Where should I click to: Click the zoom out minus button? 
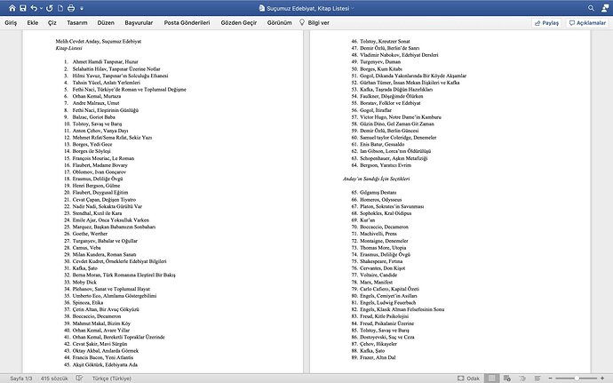pyautogui.click(x=551, y=379)
